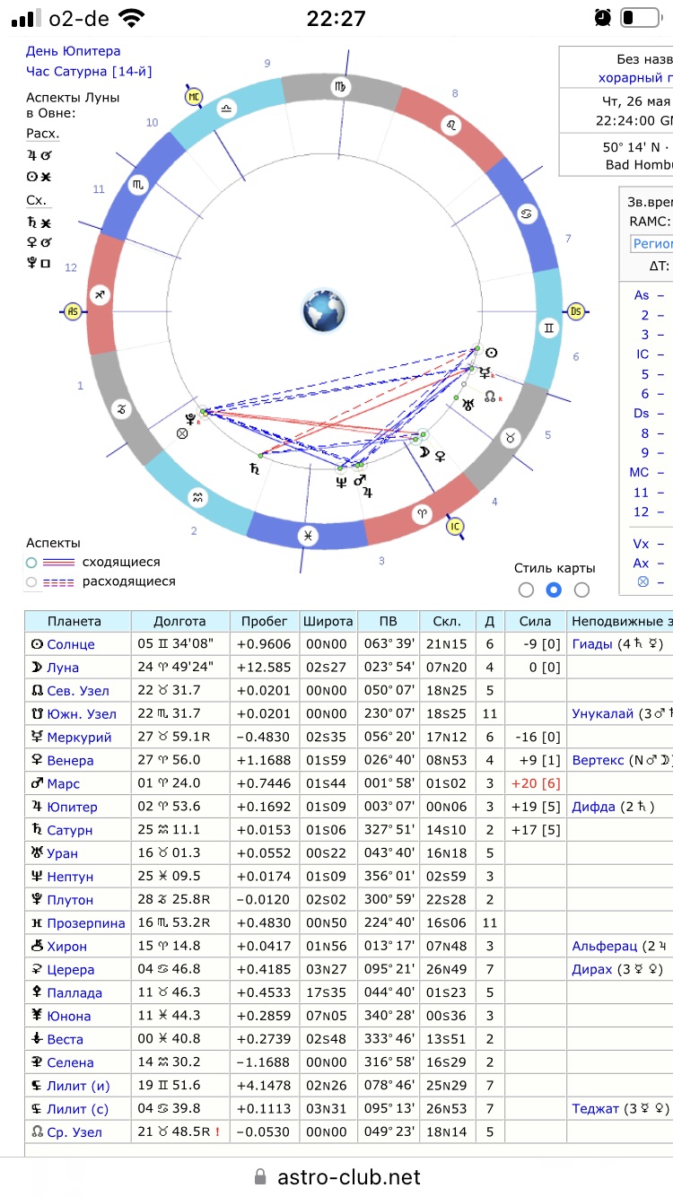Tap the 22:27 clock in the status bar
Image resolution: width=673 pixels, height=1197 pixels.
coord(336,17)
